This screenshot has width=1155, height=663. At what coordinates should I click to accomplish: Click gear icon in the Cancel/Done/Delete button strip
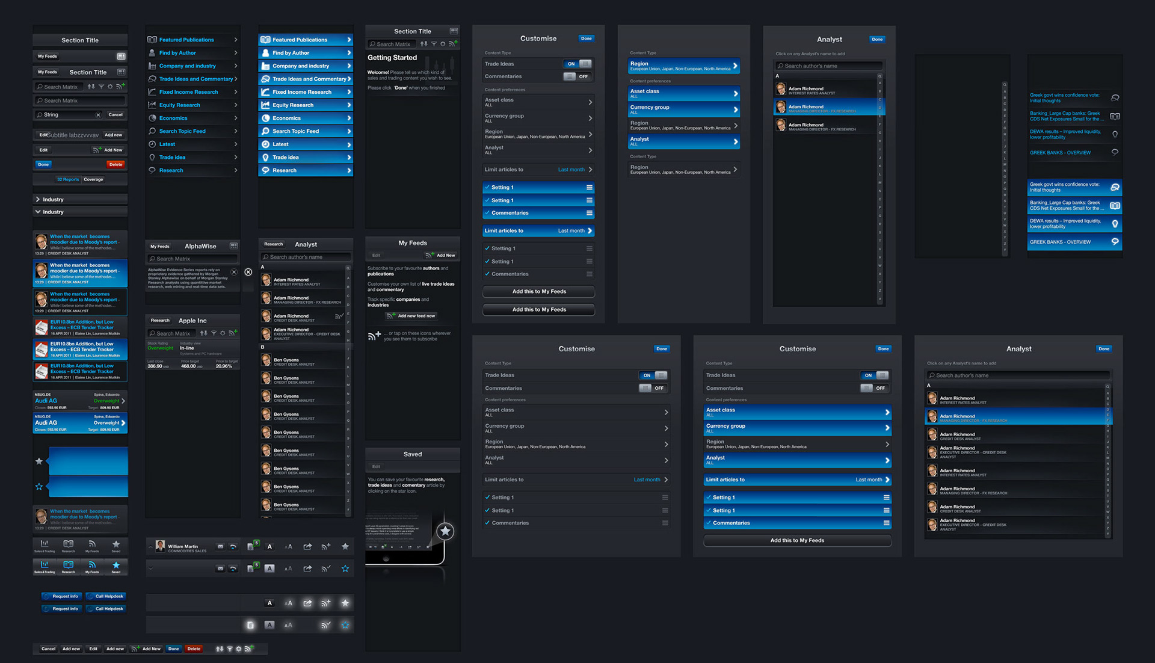(239, 649)
